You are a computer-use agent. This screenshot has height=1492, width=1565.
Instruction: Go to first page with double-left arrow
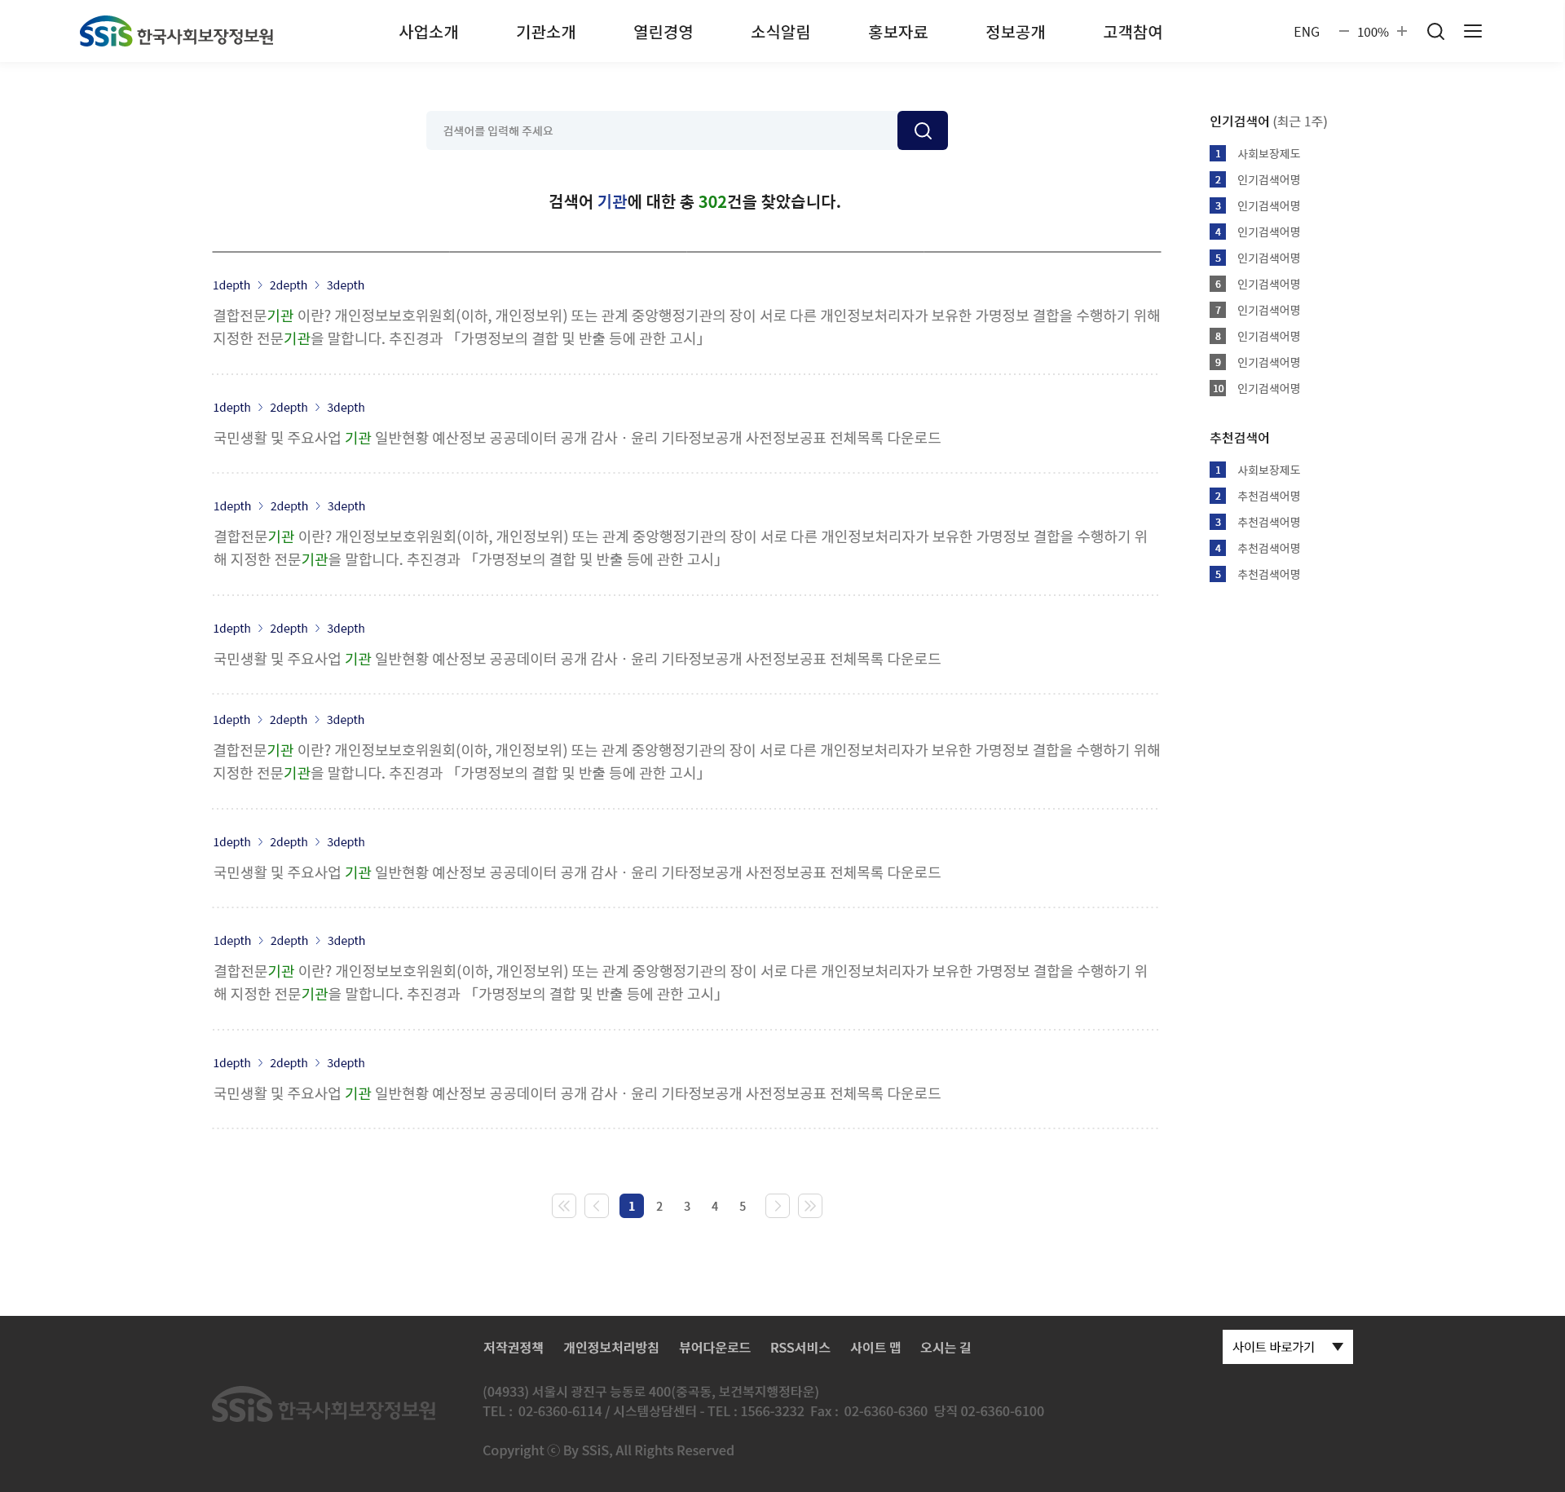tap(564, 1206)
